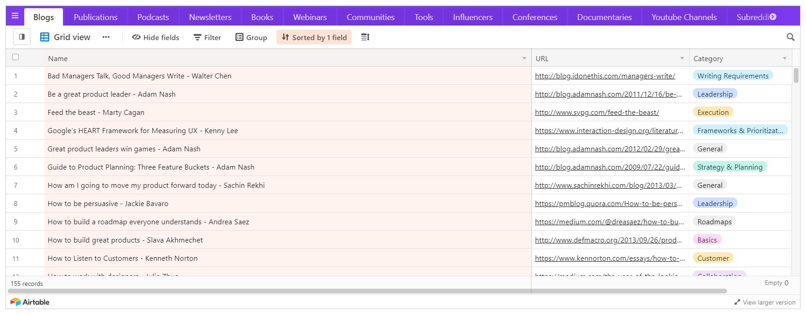
Task: Click the Sorted by 1 field button
Action: pyautogui.click(x=314, y=37)
